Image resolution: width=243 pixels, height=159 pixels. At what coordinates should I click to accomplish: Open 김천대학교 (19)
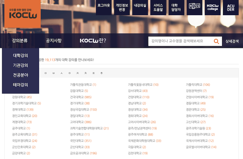[138, 153]
